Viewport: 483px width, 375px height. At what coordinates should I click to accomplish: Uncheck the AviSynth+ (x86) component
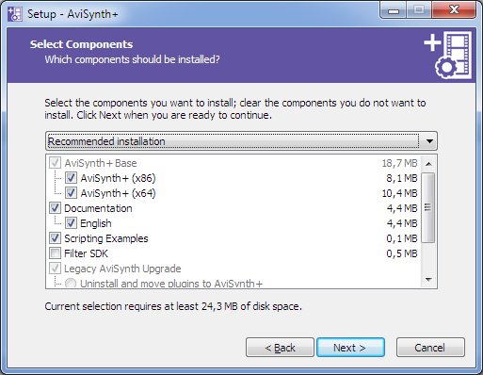coord(71,178)
